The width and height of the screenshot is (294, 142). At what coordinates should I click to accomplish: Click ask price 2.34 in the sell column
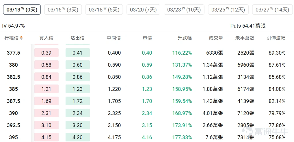(78, 113)
